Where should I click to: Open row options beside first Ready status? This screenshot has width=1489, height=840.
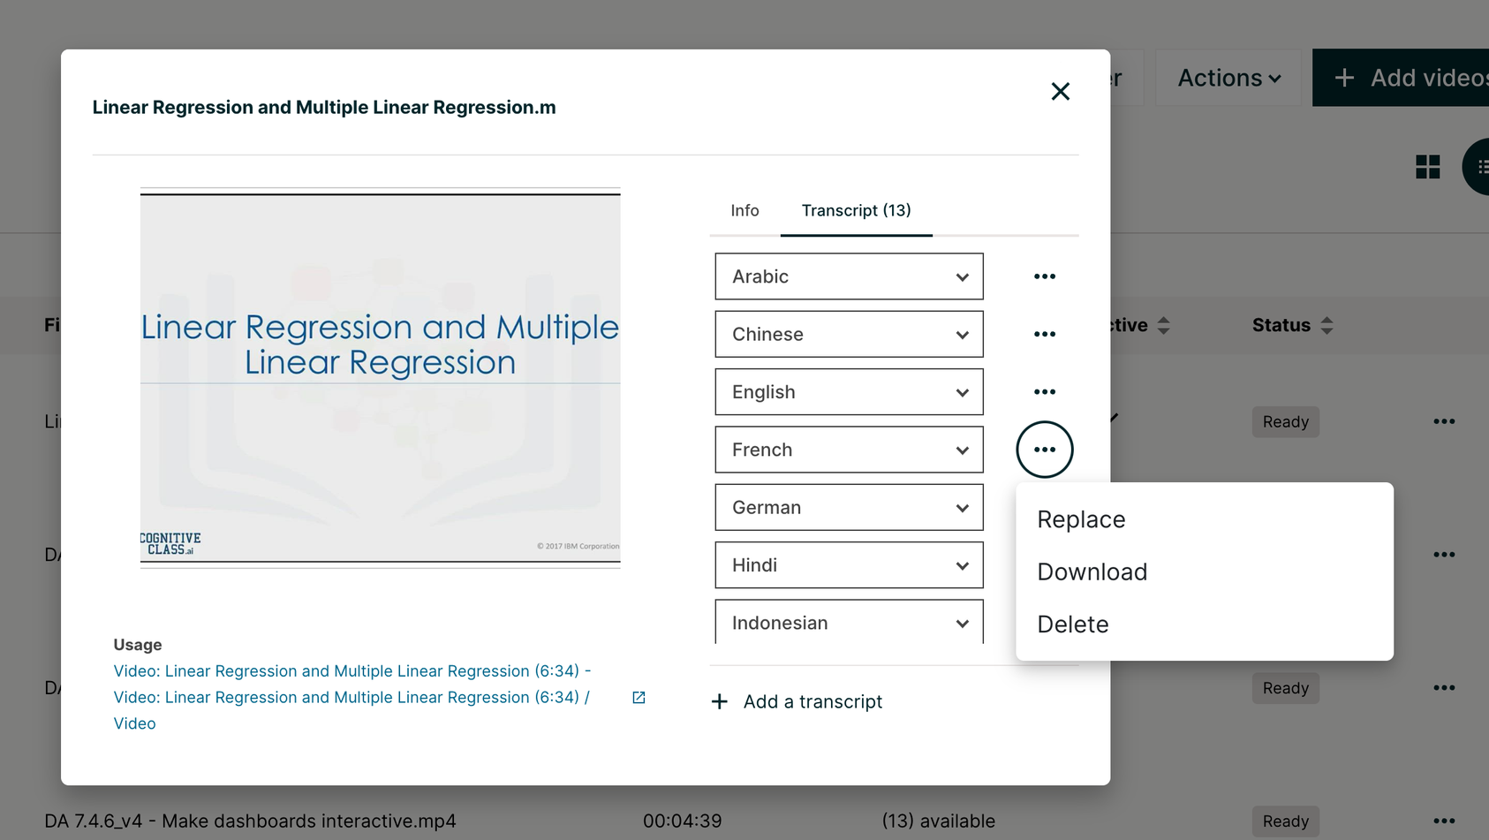(1444, 421)
